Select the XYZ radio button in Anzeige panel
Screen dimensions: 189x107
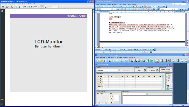pos(167,79)
